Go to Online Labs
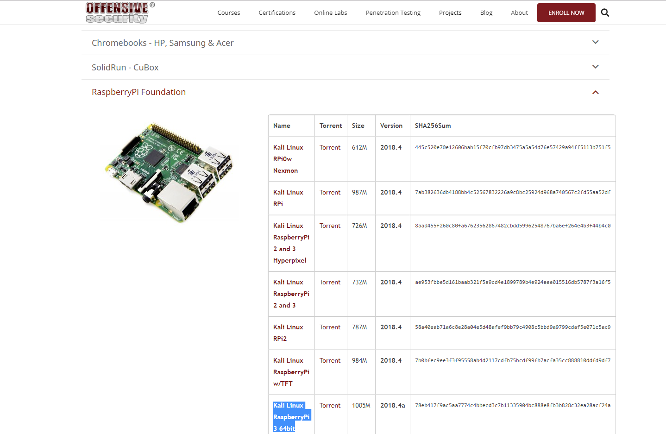The image size is (666, 434). coord(331,13)
